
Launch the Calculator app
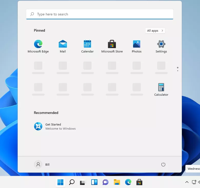(161, 87)
